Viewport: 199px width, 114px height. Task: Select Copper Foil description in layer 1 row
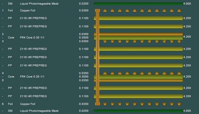tap(27, 11)
